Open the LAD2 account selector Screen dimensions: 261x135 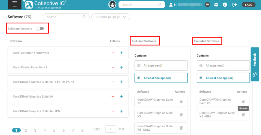249,5
